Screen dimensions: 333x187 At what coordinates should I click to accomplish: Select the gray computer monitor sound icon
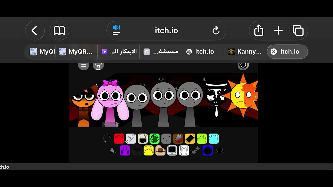tap(172, 150)
